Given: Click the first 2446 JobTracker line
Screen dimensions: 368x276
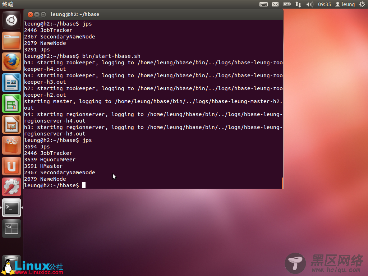Looking at the screenshot, I should (48, 30).
